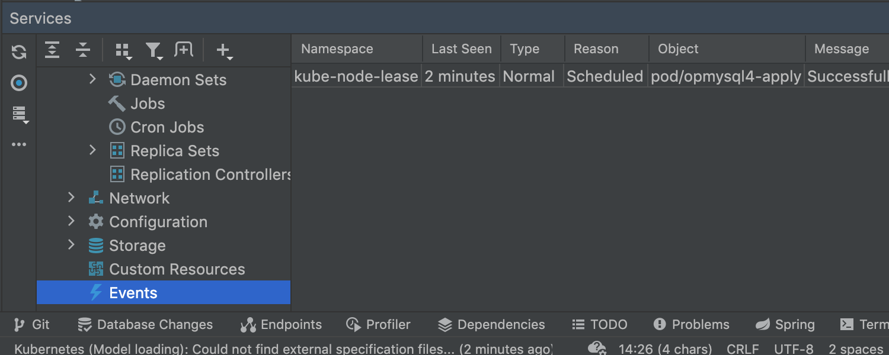
Task: Expand the Storage tree node
Action: pyautogui.click(x=71, y=245)
